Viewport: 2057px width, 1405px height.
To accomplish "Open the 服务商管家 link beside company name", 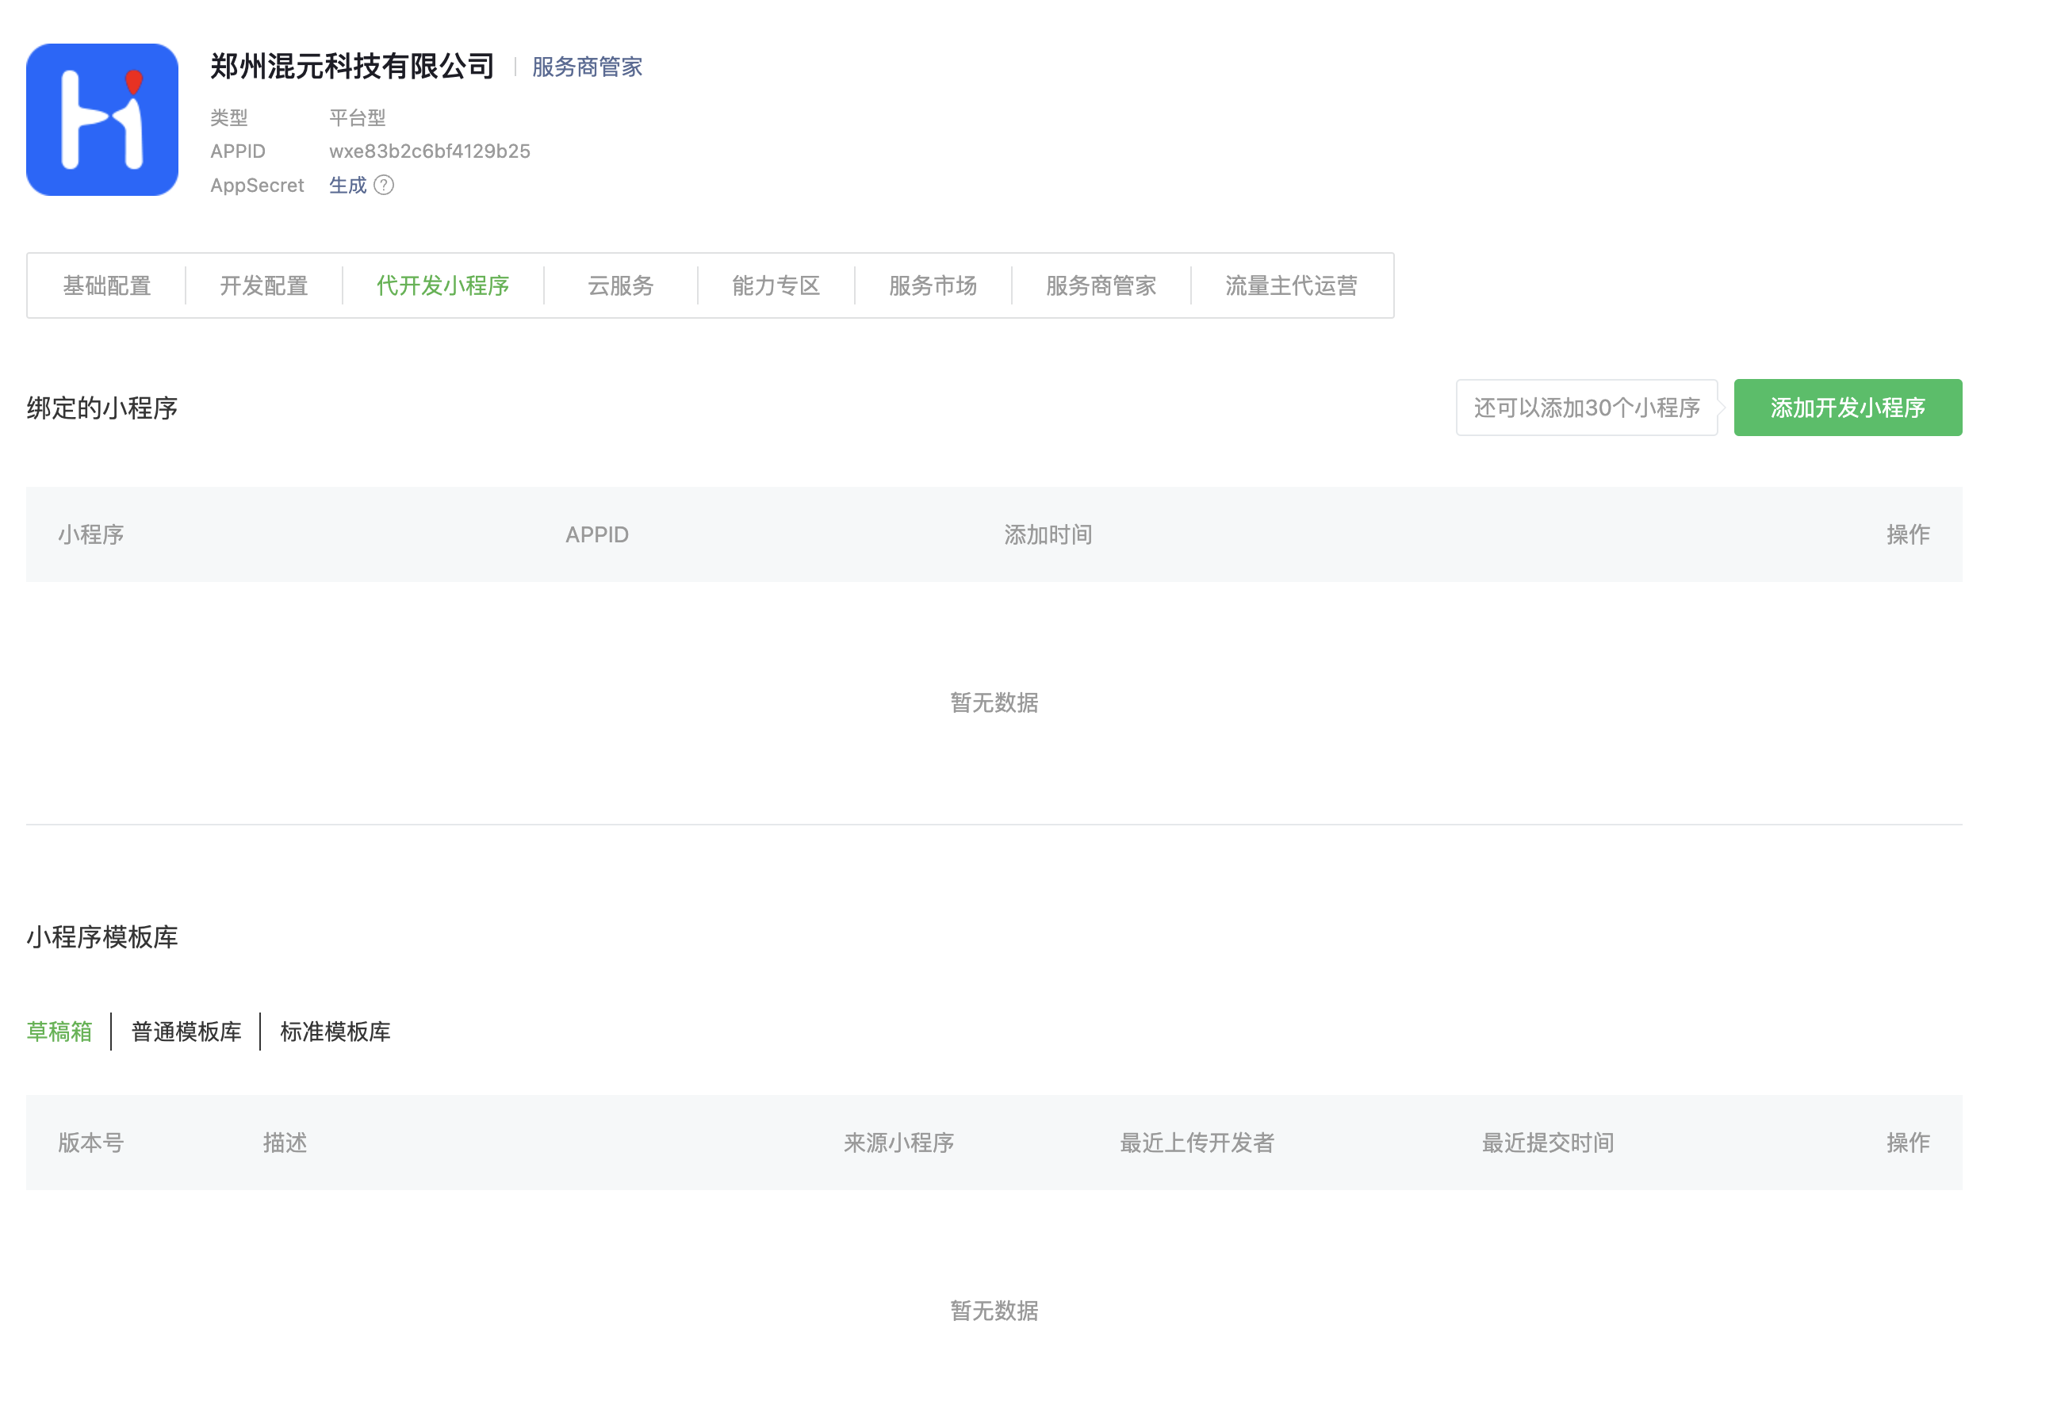I will (x=587, y=67).
